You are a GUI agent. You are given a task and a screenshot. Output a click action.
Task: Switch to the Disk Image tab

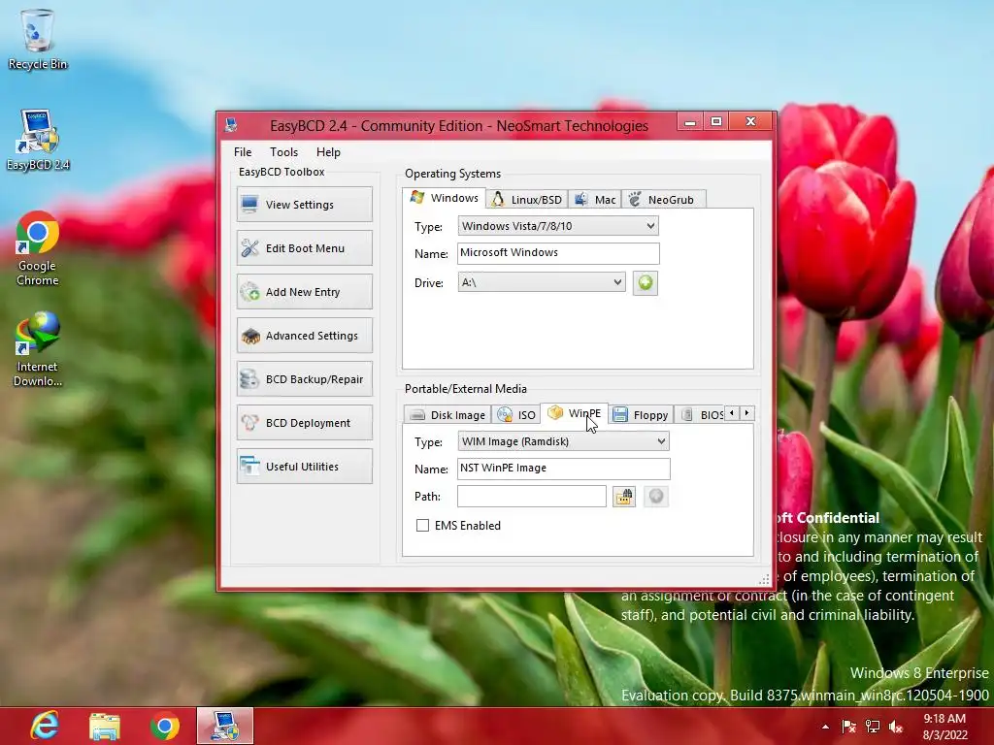(x=447, y=415)
